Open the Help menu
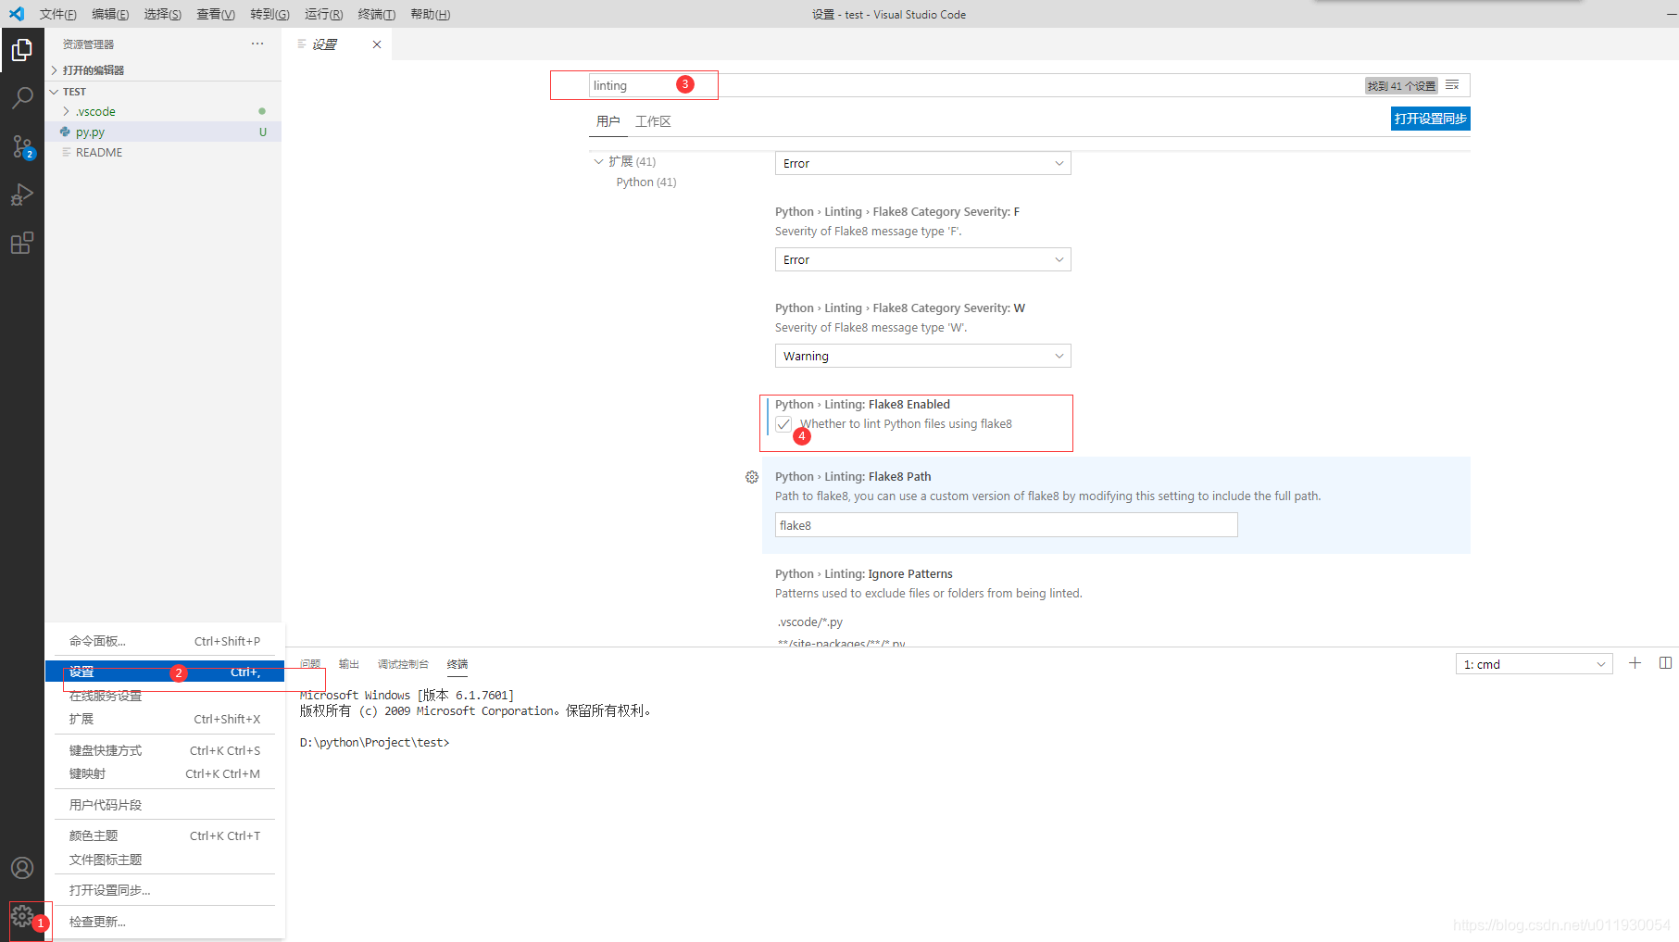Screen dimensions: 1679x942 click(430, 14)
